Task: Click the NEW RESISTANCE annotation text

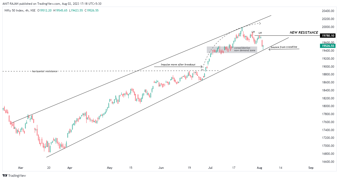Action: coord(304,33)
